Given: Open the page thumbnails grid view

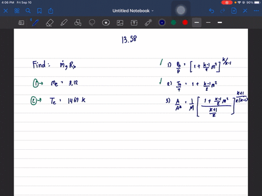Looking at the screenshot, I should click(x=17, y=11).
